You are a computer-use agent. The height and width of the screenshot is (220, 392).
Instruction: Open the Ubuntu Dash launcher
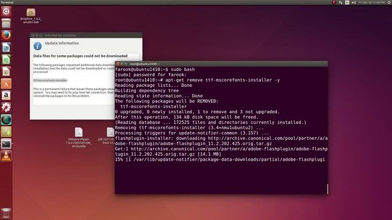(x=6, y=12)
